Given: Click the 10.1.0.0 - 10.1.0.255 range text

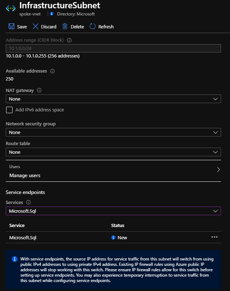Looking at the screenshot, I should 43,56.
